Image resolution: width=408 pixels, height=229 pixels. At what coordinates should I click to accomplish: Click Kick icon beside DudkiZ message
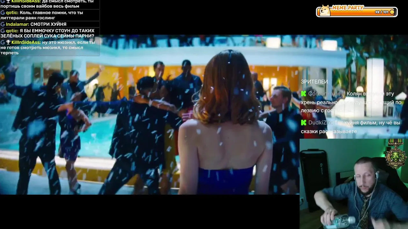coord(303,123)
